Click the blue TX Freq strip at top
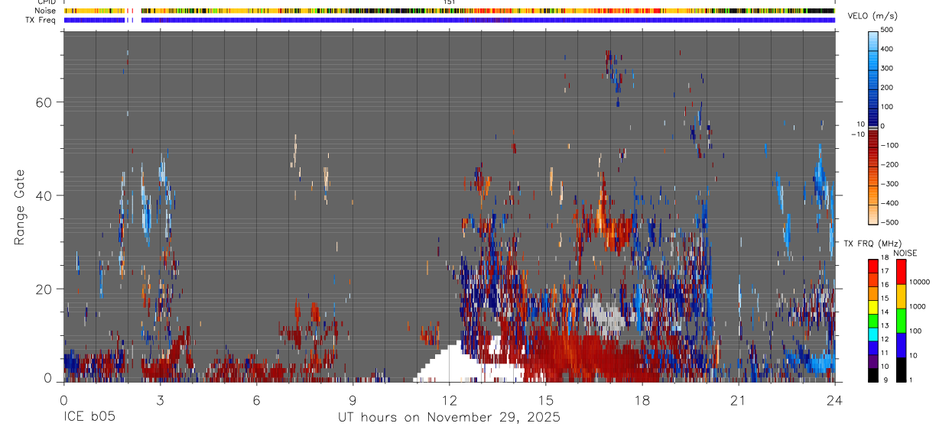 pos(450,20)
